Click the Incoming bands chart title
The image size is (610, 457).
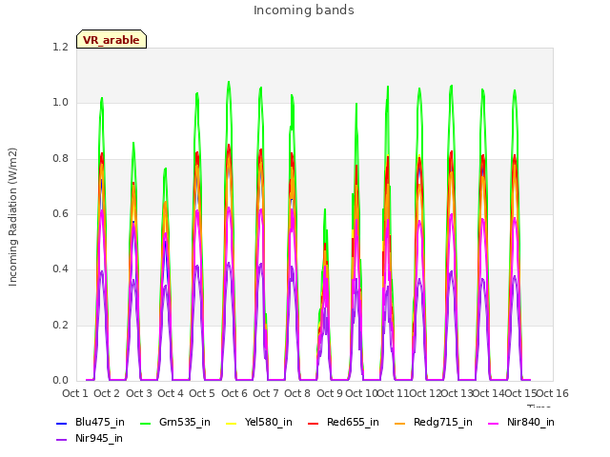point(304,10)
